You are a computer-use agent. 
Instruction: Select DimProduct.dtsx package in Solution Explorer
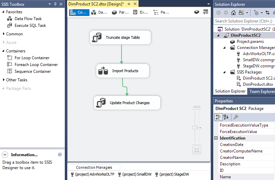pos(255,84)
